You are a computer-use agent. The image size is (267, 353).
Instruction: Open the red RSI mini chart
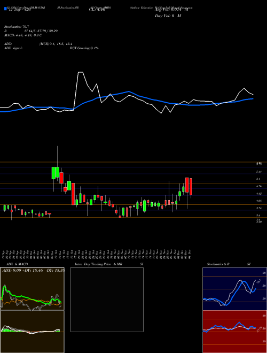(x=234, y=332)
